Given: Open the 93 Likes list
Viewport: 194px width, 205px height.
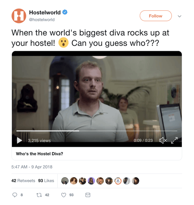Looking at the screenshot, I should [46, 181].
